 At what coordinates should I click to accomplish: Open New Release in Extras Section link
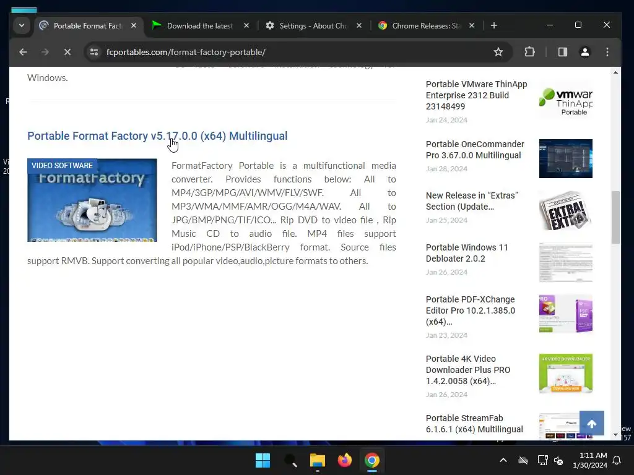coord(472,201)
